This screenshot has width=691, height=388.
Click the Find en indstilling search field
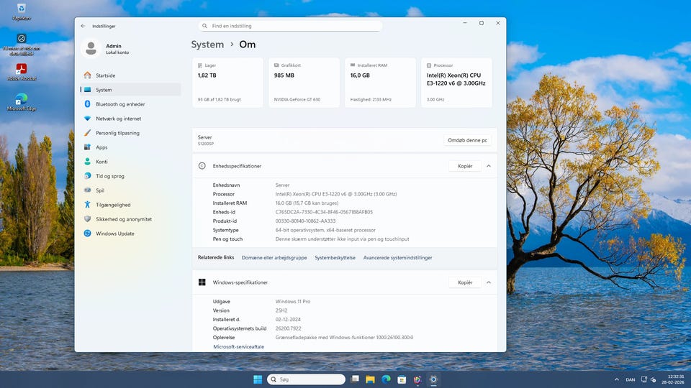(291, 26)
